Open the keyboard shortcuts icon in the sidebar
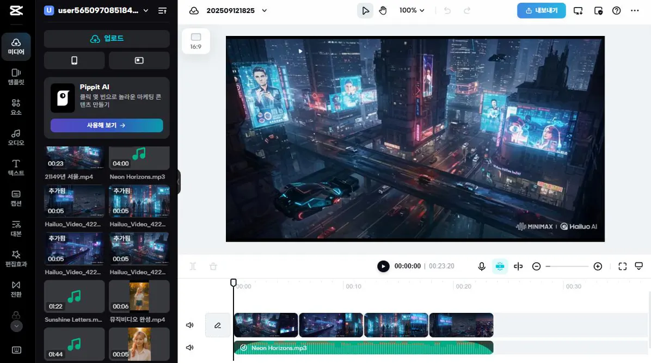 click(16, 350)
